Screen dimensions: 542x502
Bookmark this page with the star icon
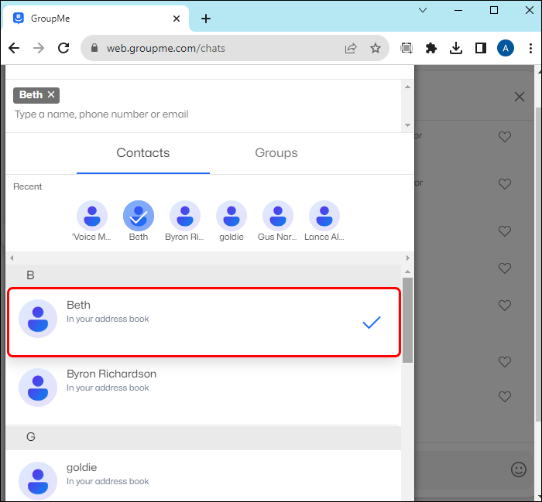coord(376,48)
